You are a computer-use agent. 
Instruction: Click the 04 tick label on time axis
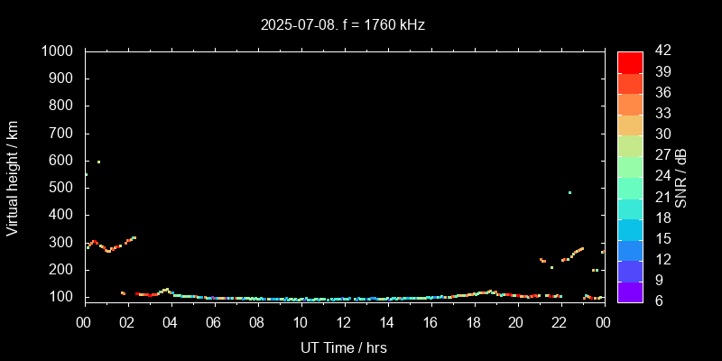pos(171,322)
